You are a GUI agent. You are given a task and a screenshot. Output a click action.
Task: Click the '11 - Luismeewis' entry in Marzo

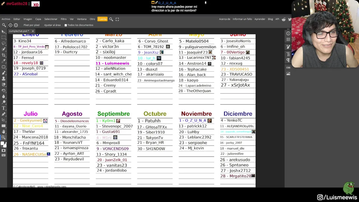click(112, 63)
